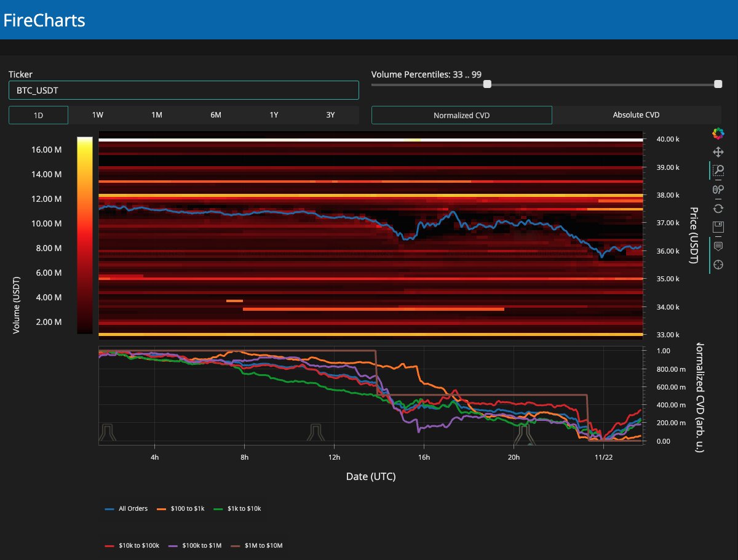Switch to Absolute CVD mode
The width and height of the screenshot is (738, 560).
(636, 115)
